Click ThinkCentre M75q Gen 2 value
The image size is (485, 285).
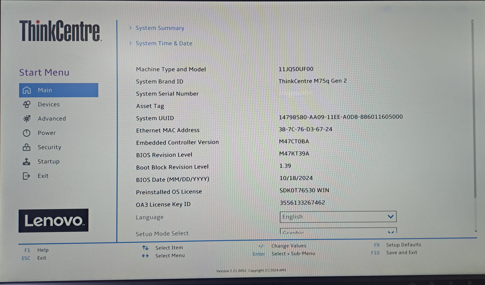point(313,81)
